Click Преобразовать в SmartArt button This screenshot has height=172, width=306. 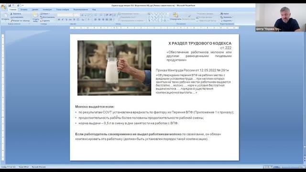click(131, 21)
